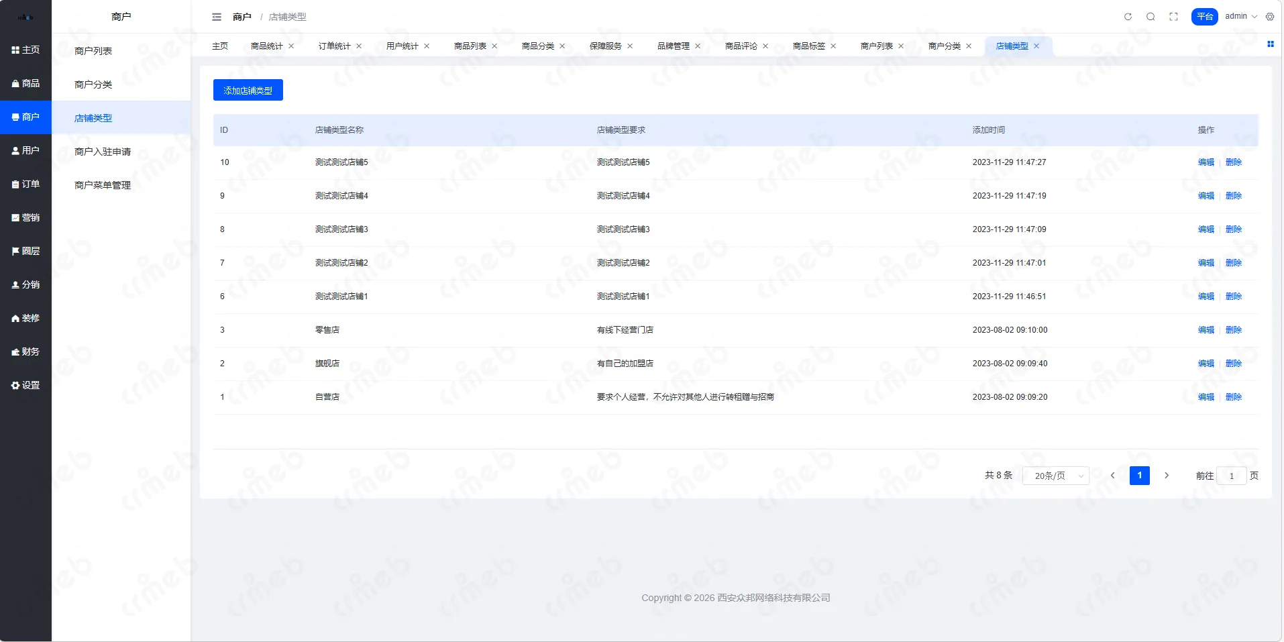Toggle fullscreen mode icon
The image size is (1284, 642).
[1173, 17]
